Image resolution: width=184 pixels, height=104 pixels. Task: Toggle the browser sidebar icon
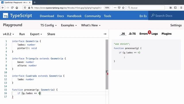click(x=175, y=8)
